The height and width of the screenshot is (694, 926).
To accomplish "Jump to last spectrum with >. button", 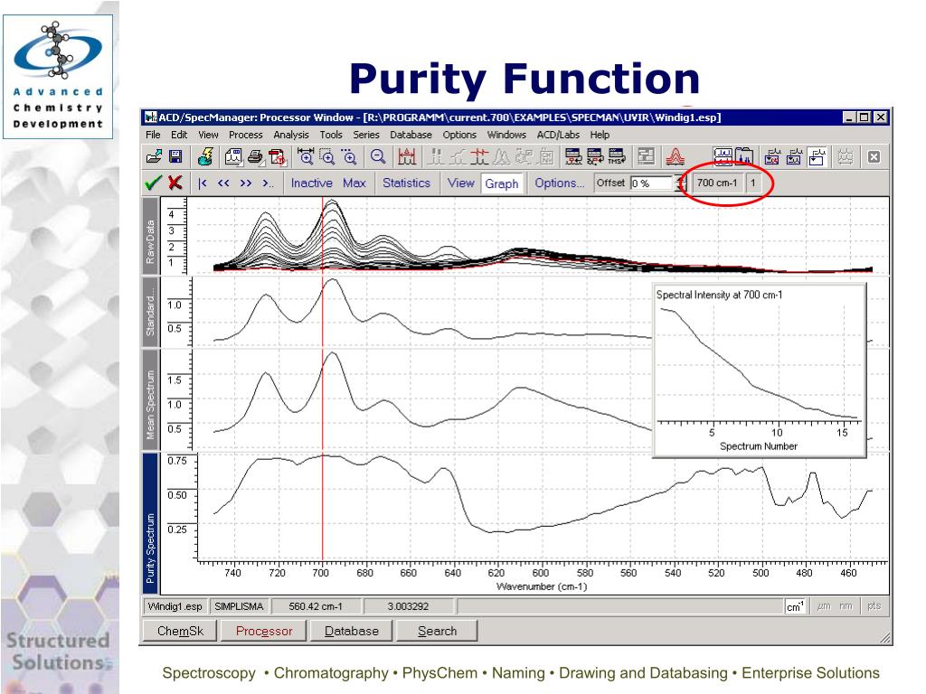I will [x=268, y=183].
